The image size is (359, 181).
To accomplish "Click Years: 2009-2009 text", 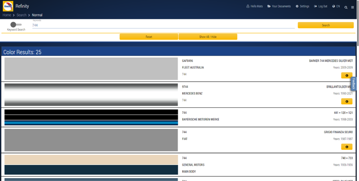I will click(343, 67).
